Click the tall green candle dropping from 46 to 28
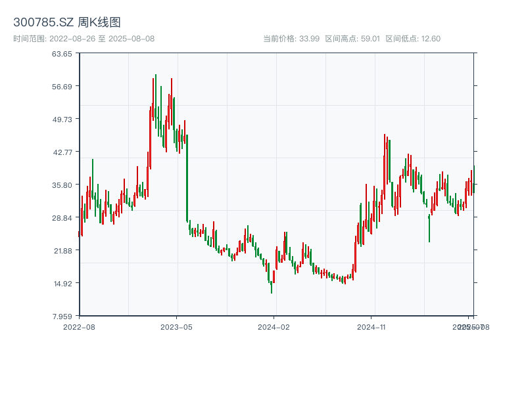Viewport: 526px width, 394px height. (187, 178)
